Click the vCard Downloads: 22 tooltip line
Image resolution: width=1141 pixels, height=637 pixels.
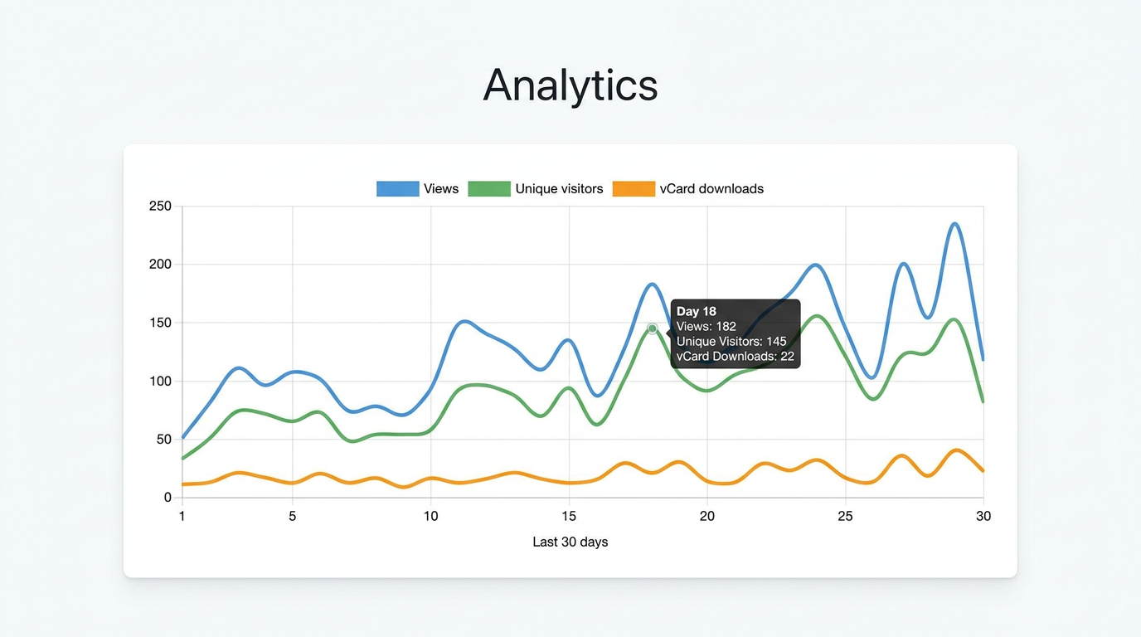pyautogui.click(x=735, y=357)
